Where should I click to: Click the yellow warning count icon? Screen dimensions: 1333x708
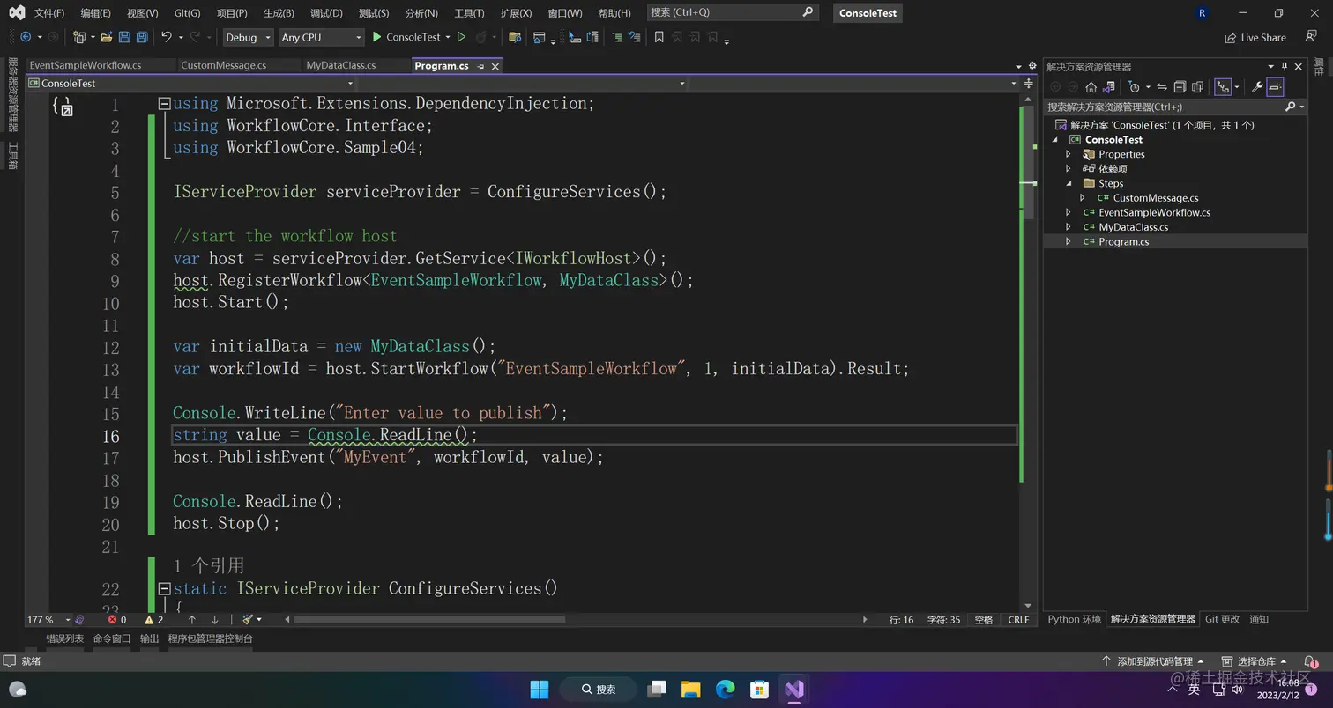pos(149,619)
